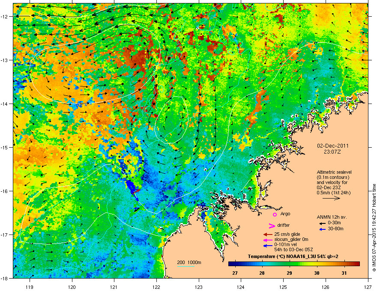Click the '0.5m/s (1kt 24h)' label

(x=334, y=193)
